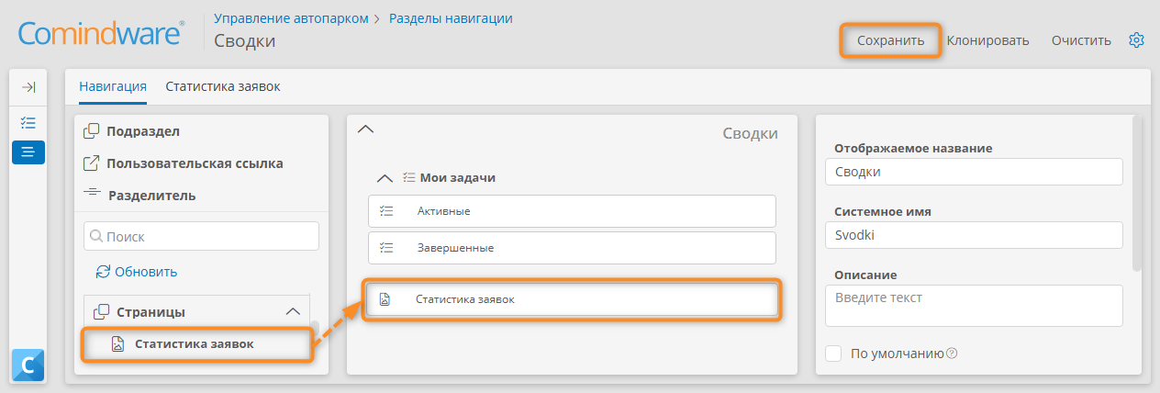1160x393 pixels.
Task: Open the task list icon in sidebar
Action: [28, 122]
